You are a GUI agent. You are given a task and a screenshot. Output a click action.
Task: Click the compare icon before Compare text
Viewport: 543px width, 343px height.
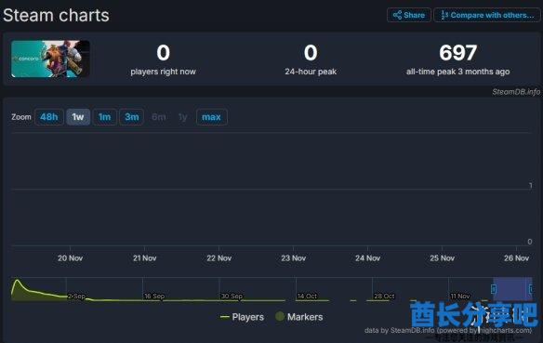[444, 15]
